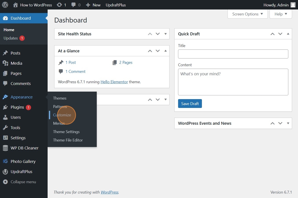This screenshot has height=198, width=298.
Task: Click the WordPress logo icon in admin bar
Action: tap(5, 5)
